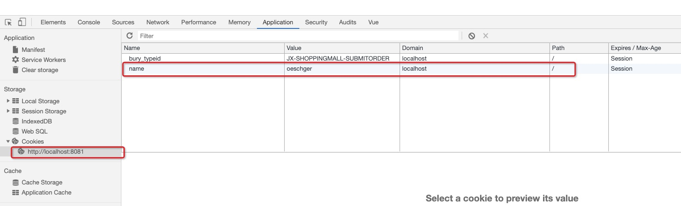Sort by the Expires / Max-Age column header
The image size is (681, 206).
tap(635, 48)
